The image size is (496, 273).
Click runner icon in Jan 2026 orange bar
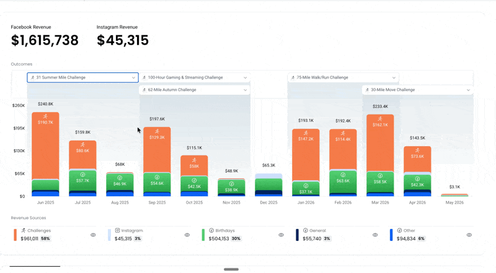306,132
